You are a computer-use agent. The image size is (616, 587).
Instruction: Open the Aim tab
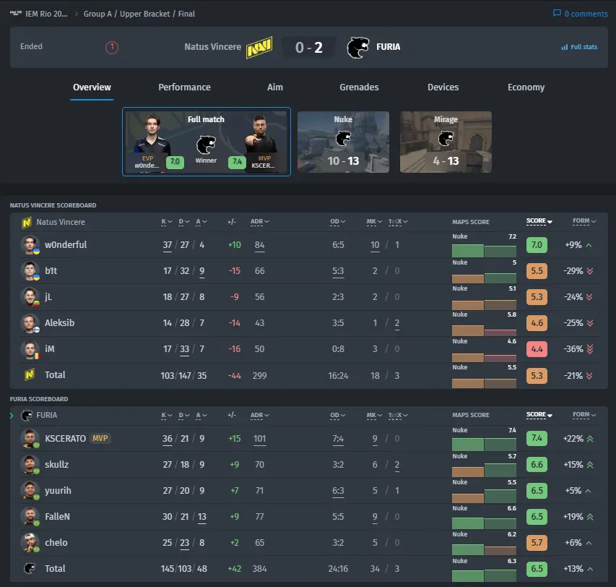click(275, 87)
